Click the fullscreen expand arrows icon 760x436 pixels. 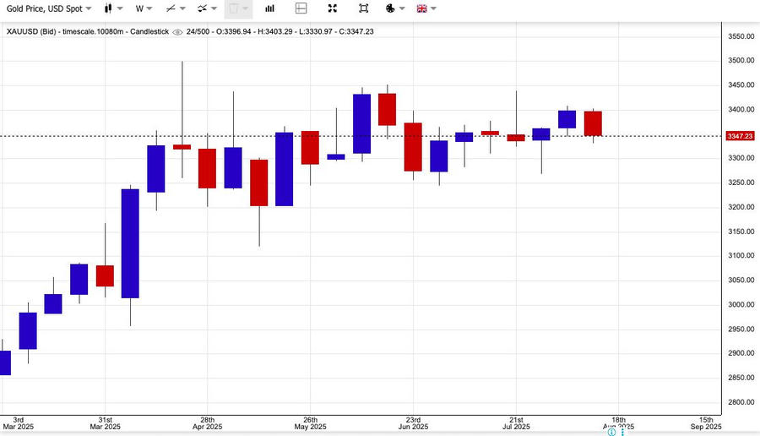pos(332,8)
